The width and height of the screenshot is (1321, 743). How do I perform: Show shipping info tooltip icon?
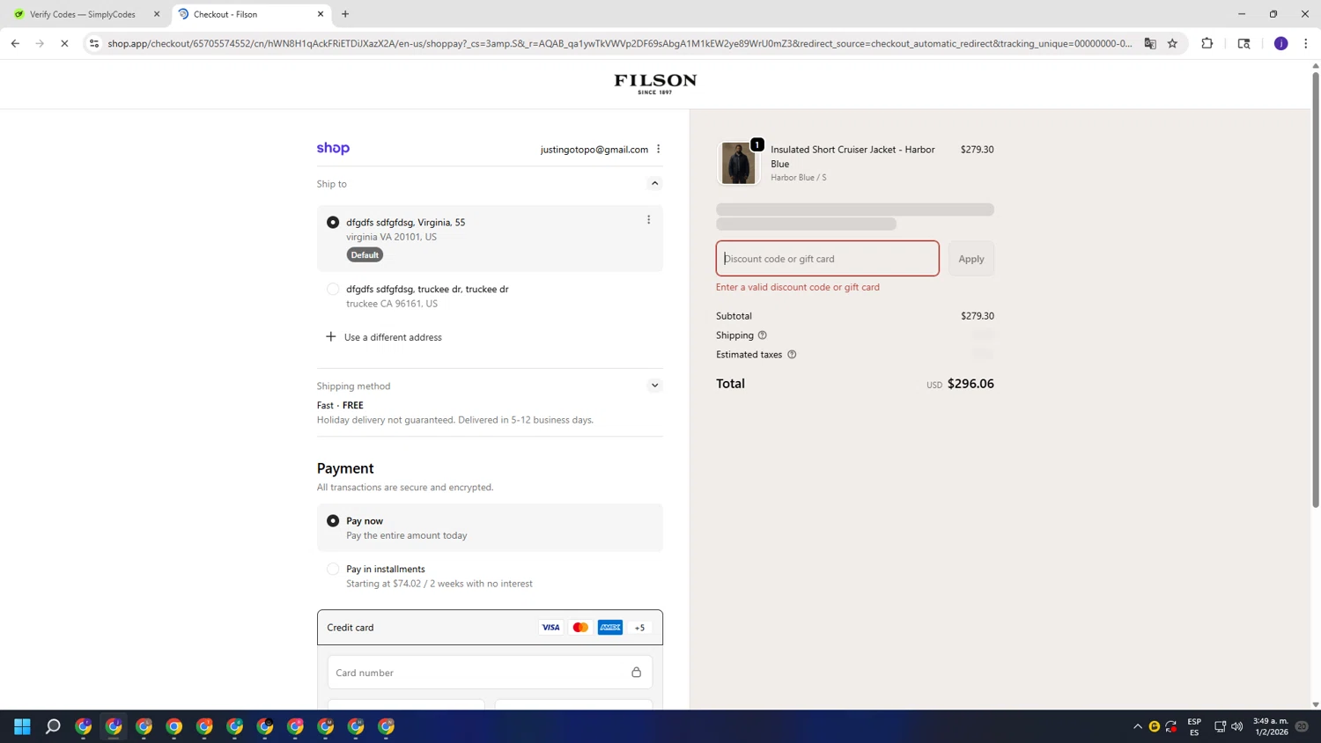[x=762, y=335]
